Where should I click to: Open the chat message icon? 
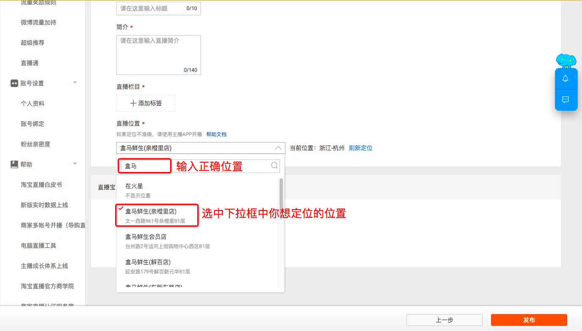tap(566, 100)
